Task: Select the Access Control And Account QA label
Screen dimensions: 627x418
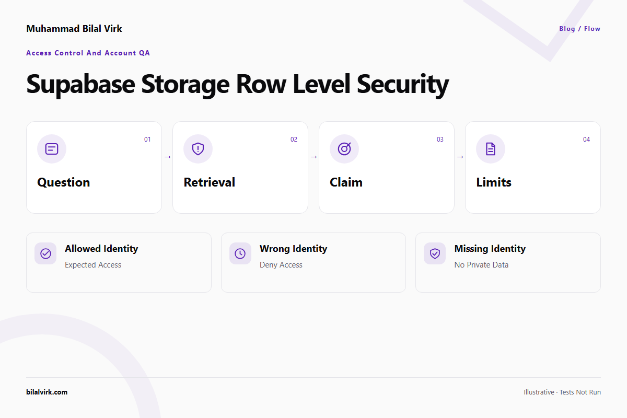Action: click(88, 53)
